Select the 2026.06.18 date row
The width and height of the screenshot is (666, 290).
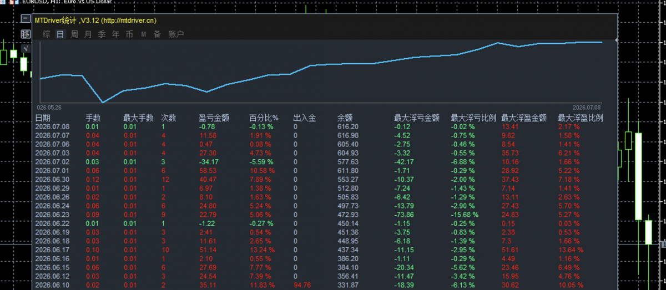52,241
